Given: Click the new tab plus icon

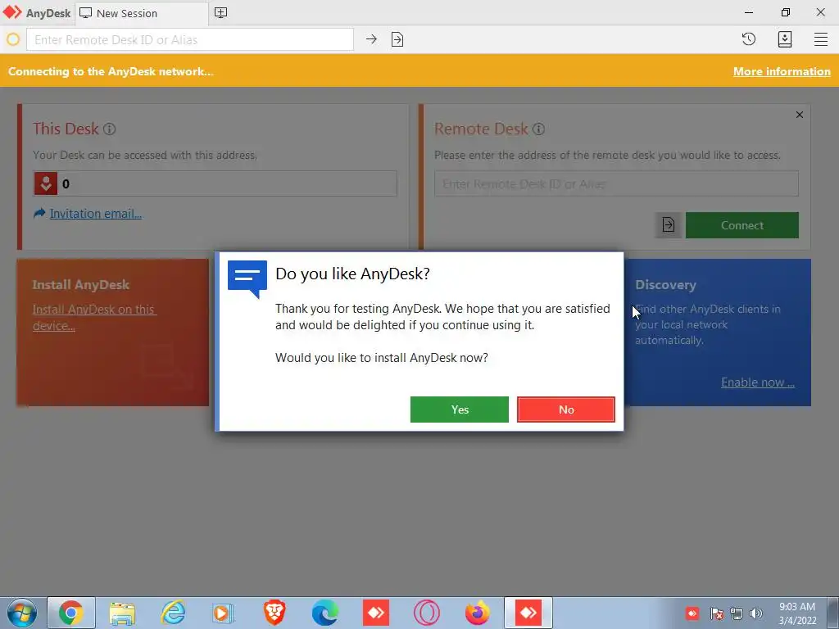Looking at the screenshot, I should 220,12.
